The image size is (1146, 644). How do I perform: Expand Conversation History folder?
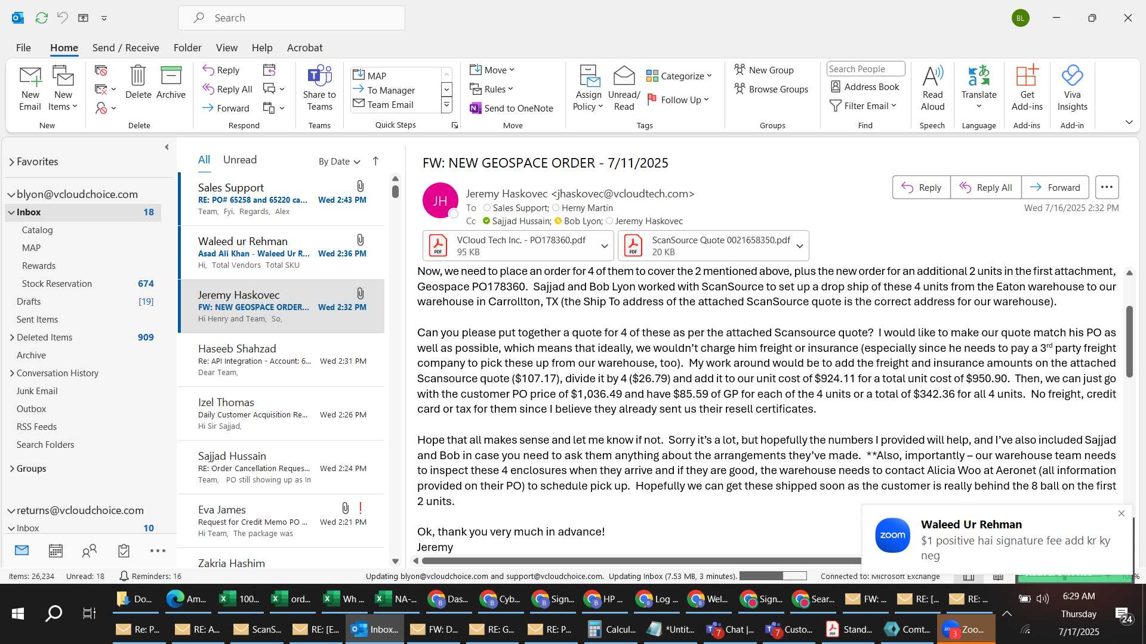click(12, 373)
